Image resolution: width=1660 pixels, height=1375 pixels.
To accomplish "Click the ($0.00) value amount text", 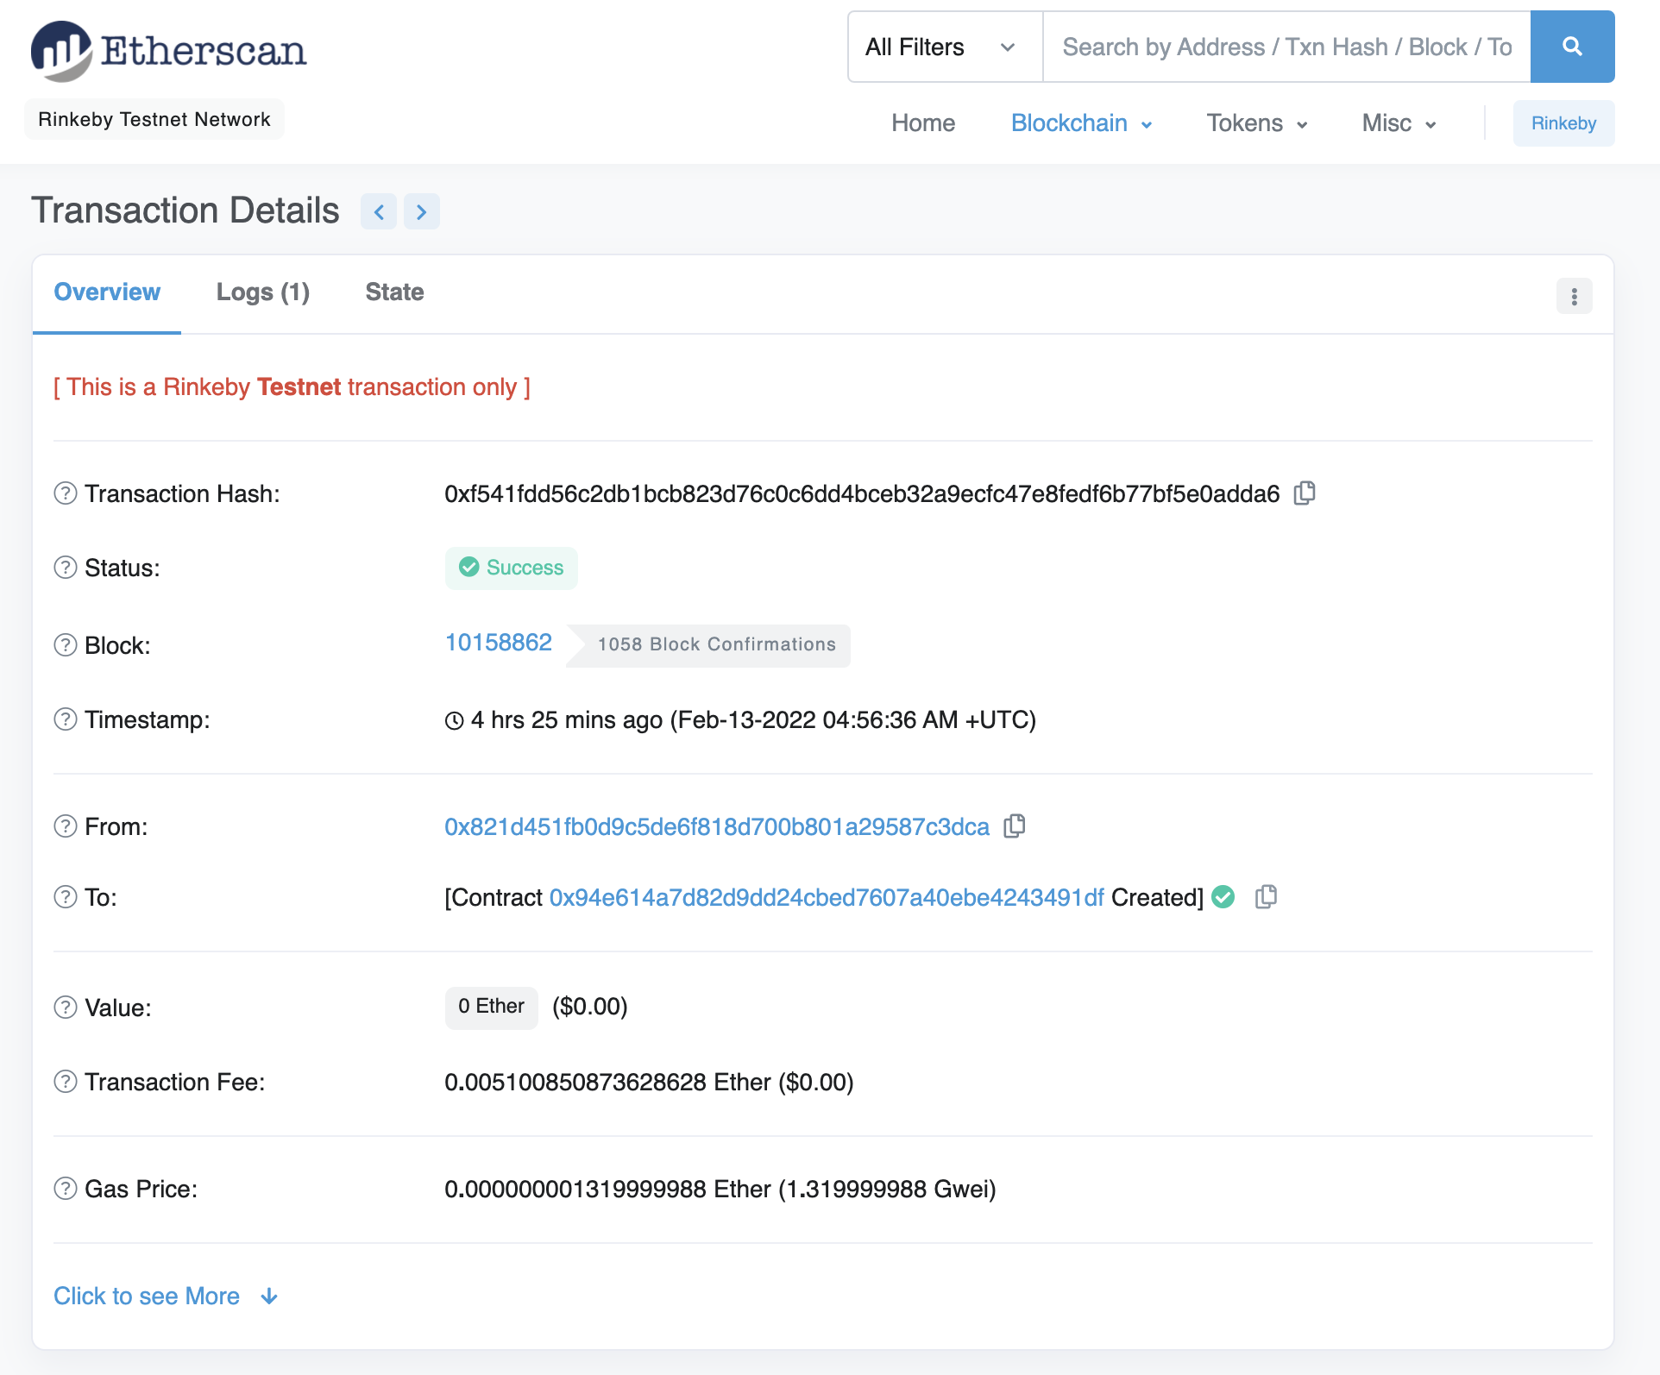I will 590,1007.
